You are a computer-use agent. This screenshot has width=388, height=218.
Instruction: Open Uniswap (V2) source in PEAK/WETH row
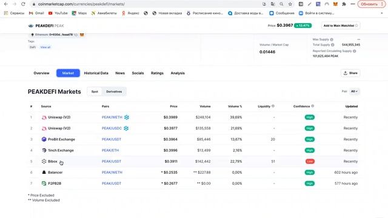(56, 117)
